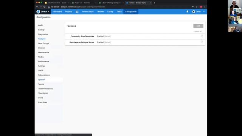
Task: Go to SMTP in the sidebar
Action: click(41, 71)
